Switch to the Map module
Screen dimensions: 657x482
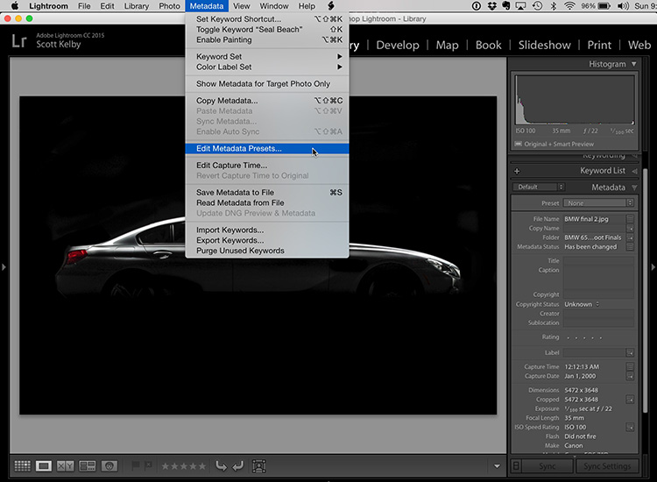coord(447,45)
